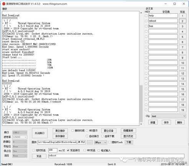Enable the HEX发送 checkbox
The image size is (189, 166).
point(85,150)
